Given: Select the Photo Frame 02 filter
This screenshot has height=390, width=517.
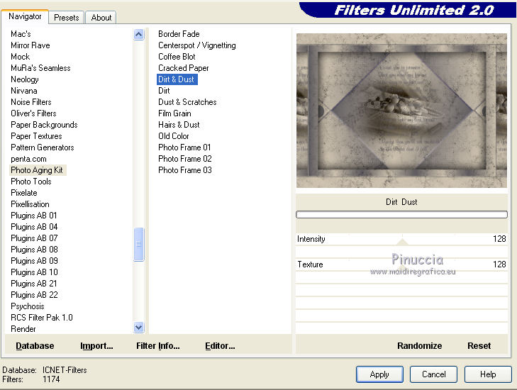Looking at the screenshot, I should (184, 159).
